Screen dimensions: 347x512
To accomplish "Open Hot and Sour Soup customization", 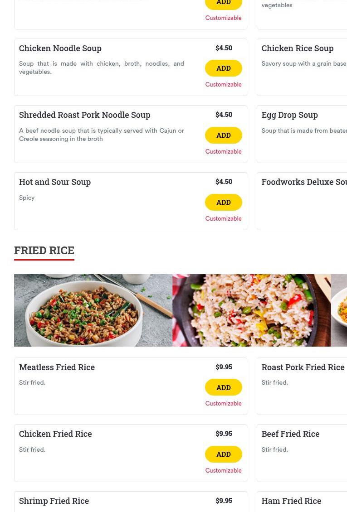I will point(223,219).
